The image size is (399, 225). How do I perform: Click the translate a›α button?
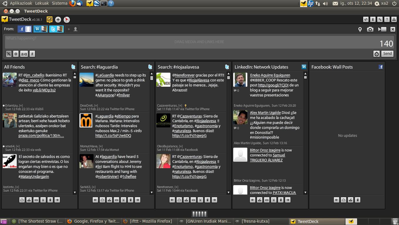click(x=24, y=54)
